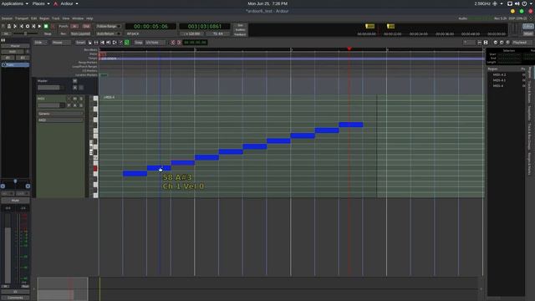Click the Master button in mixer strip
This screenshot has height=301, width=535.
(x=15, y=46)
